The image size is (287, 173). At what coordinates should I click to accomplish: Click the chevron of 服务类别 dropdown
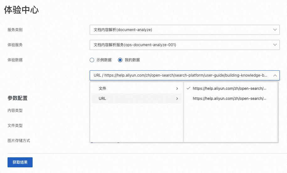tap(275, 30)
